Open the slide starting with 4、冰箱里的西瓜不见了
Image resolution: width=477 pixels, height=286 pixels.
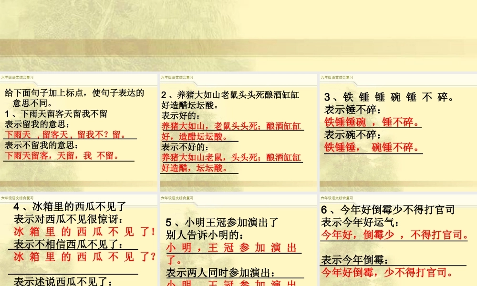point(79,240)
